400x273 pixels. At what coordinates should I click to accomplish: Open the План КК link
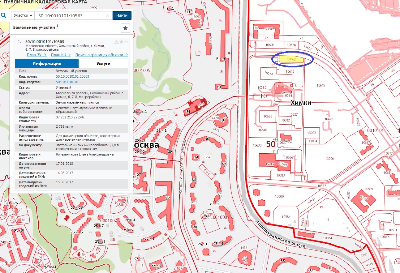click(x=61, y=55)
